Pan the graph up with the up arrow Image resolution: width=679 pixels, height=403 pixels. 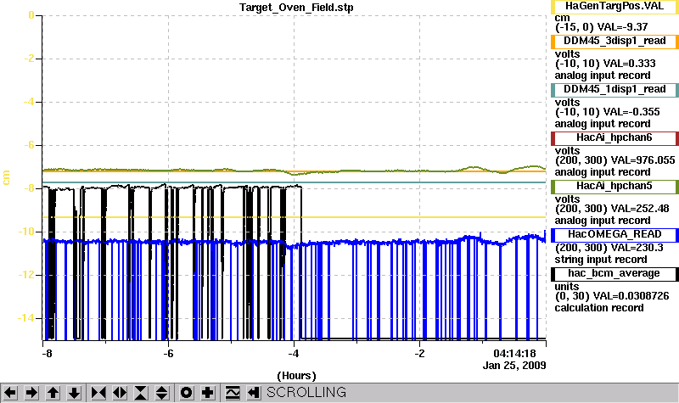click(53, 393)
